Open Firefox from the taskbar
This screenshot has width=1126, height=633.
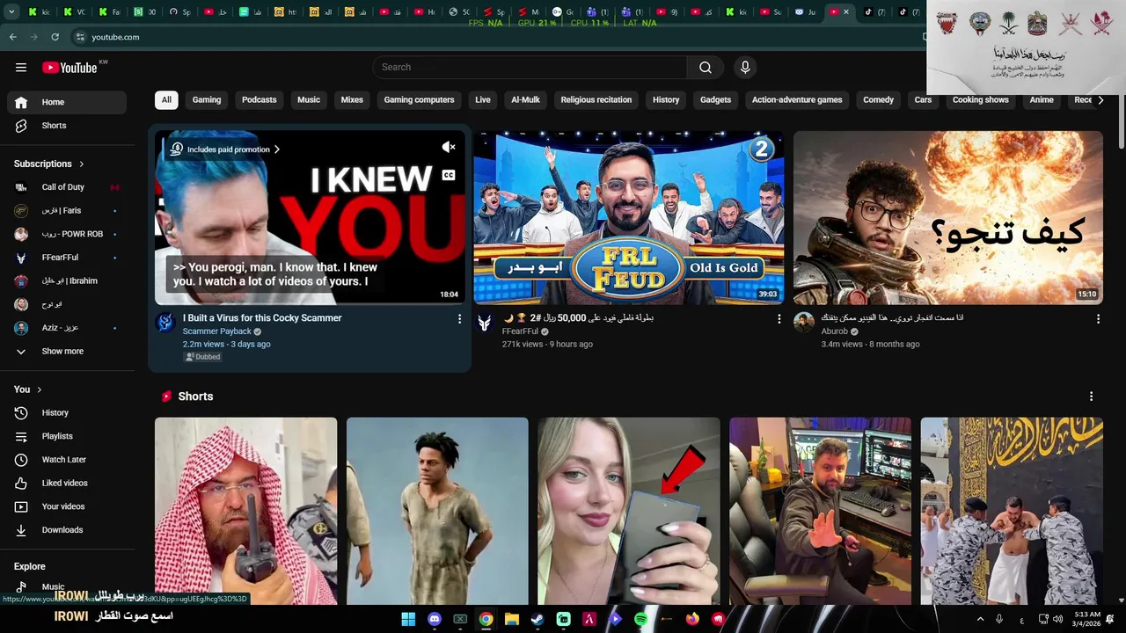click(693, 619)
